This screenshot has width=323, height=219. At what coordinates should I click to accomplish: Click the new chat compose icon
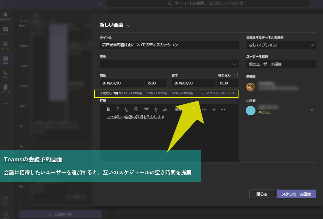point(99,3)
